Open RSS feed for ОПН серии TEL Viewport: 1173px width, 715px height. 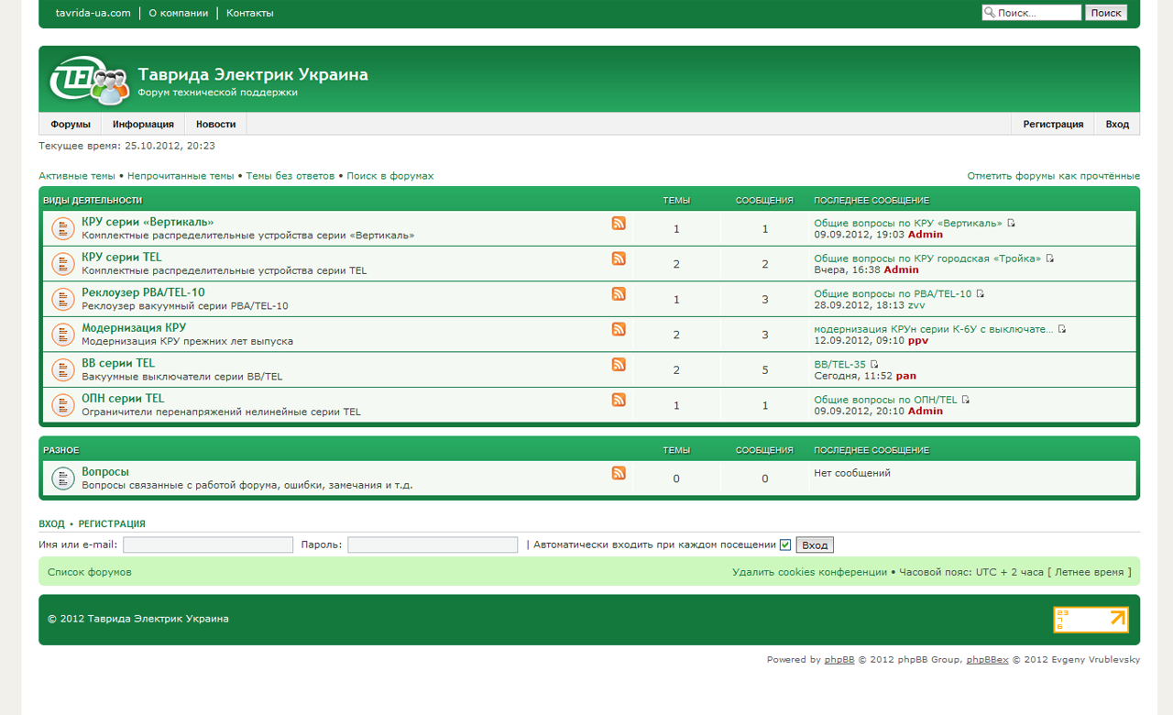pos(619,400)
